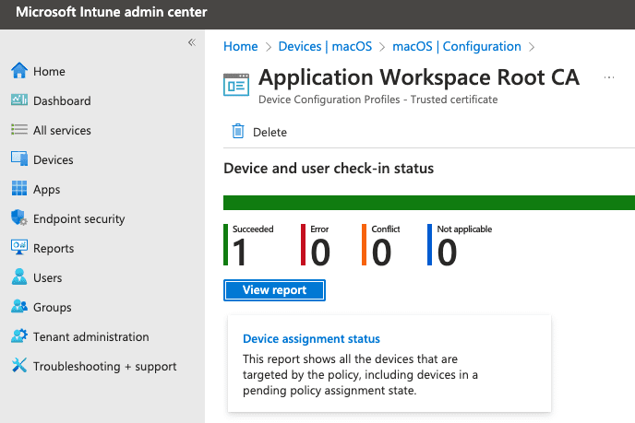This screenshot has width=635, height=423.
Task: Select the All services list icon
Action: [18, 130]
